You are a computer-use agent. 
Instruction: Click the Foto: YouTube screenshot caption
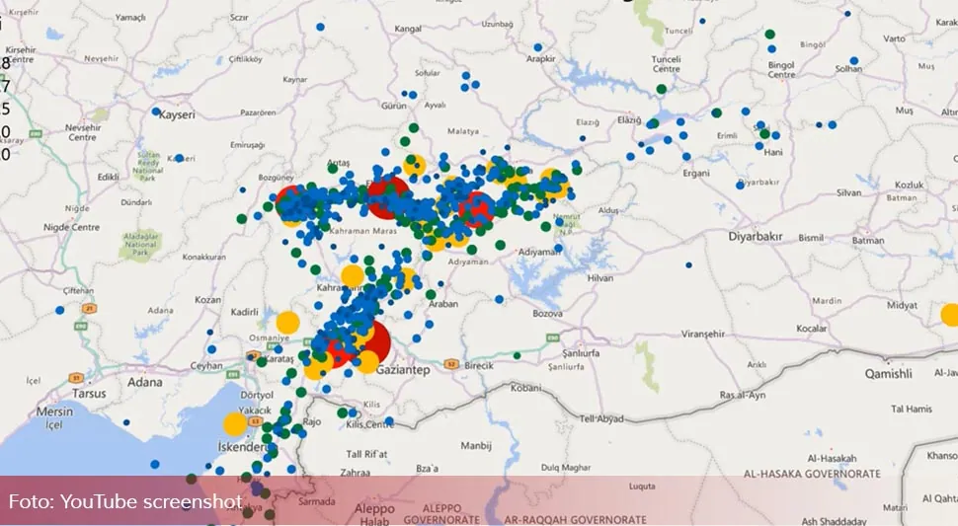[x=125, y=502]
